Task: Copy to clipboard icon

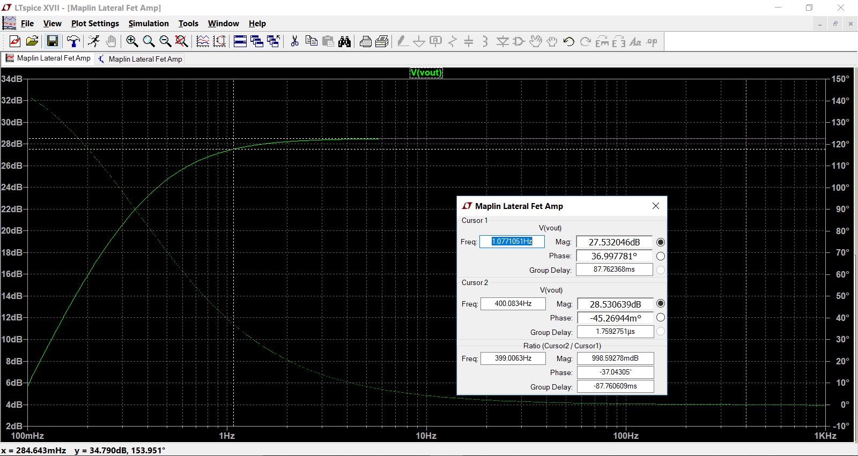Action: [311, 41]
